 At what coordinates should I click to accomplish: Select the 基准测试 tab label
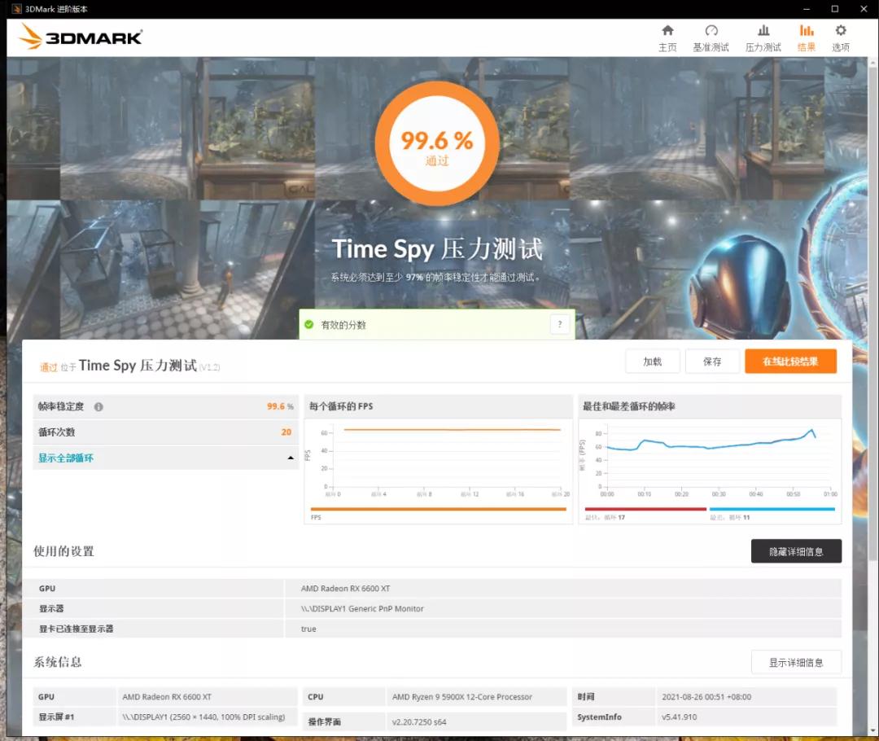pyautogui.click(x=711, y=48)
